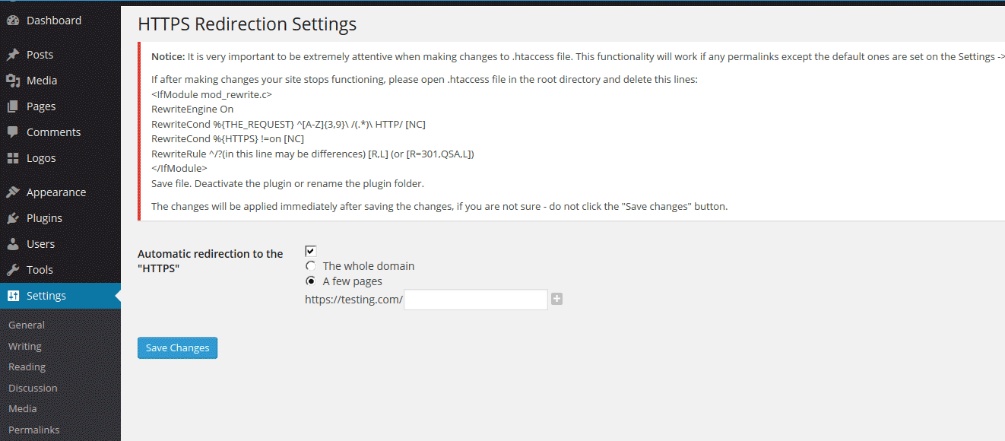1005x441 pixels.
Task: Click the Appearance paintbrush icon
Action: tap(13, 192)
